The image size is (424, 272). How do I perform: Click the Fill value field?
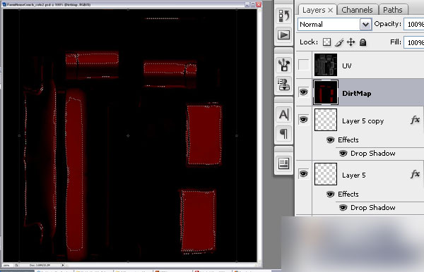[413, 42]
